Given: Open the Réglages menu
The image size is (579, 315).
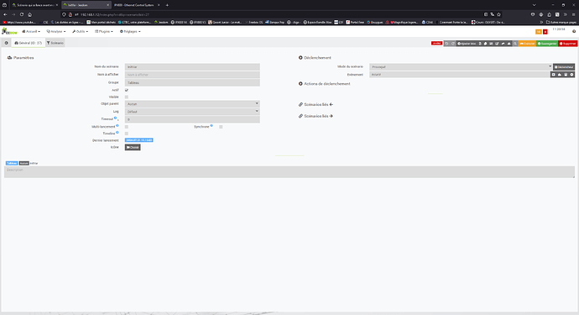Looking at the screenshot, I should coord(130,31).
